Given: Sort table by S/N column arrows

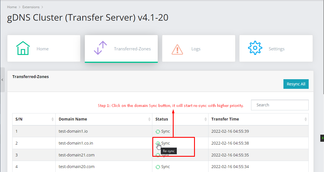Looking at the screenshot, I should [x=52, y=119].
